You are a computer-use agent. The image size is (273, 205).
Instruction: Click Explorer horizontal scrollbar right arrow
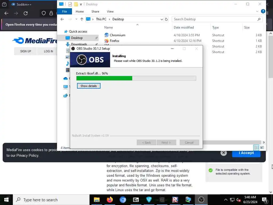[x=264, y=143]
